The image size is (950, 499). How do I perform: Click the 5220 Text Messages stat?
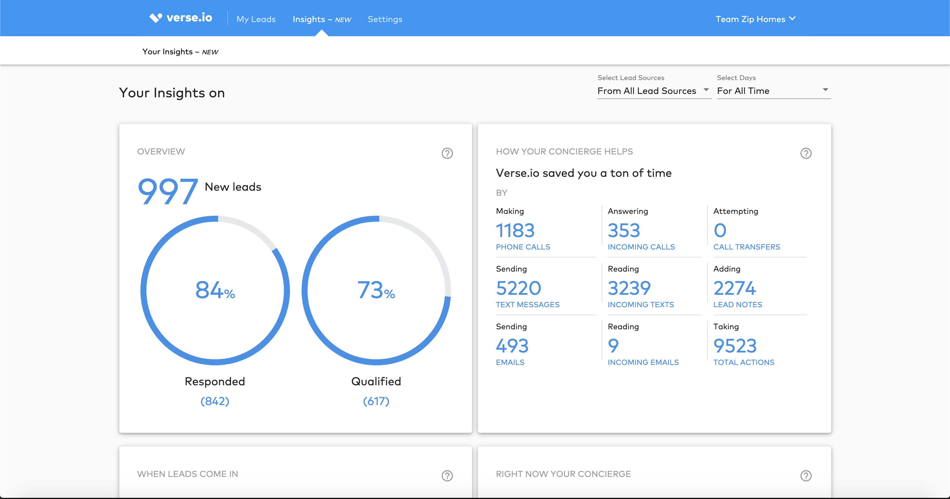(x=518, y=289)
